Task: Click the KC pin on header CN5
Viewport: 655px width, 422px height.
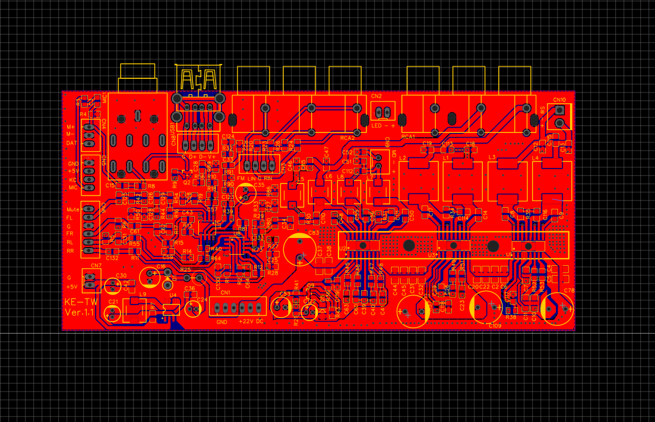Action: click(90, 179)
